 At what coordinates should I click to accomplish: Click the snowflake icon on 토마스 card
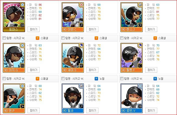click(x=23, y=5)
